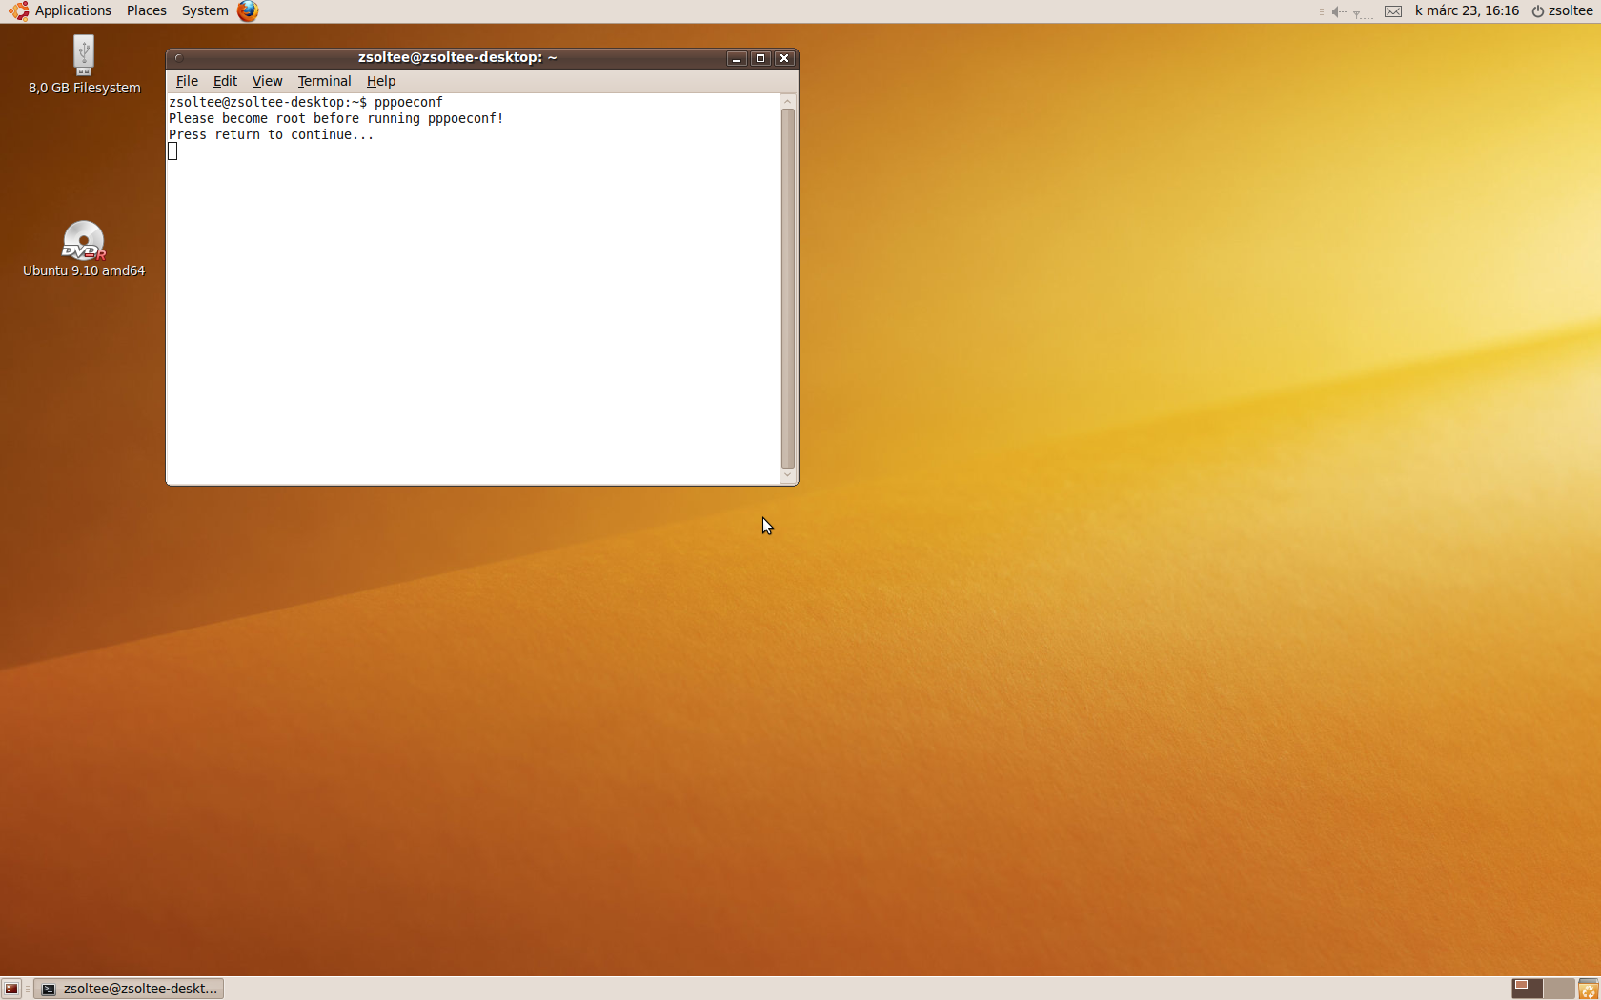Viewport: 1601px width, 1000px height.
Task: Click the power icon beside zsoltee
Action: [x=1537, y=11]
